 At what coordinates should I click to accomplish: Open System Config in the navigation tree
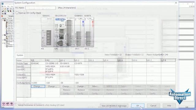point(10,22)
